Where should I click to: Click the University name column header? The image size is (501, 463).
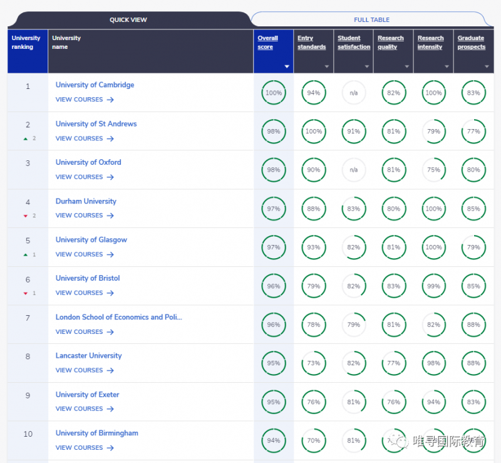pos(150,51)
